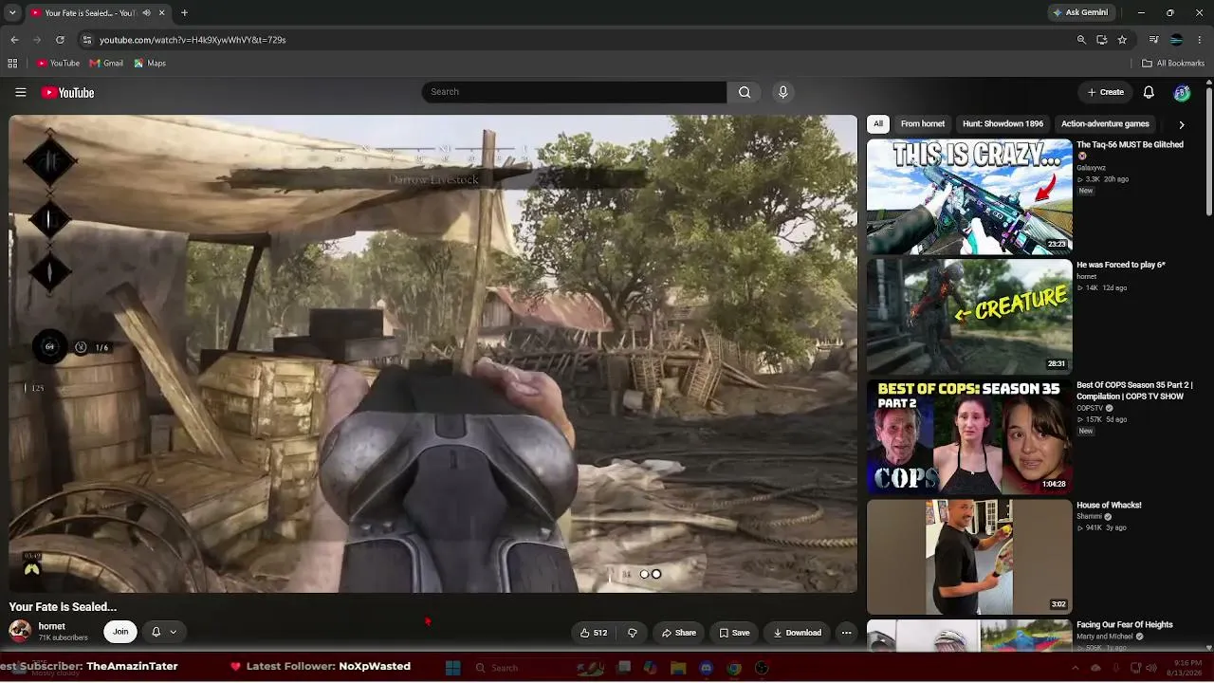Join the hornet channel
The width and height of the screenshot is (1214, 683).
click(120, 632)
